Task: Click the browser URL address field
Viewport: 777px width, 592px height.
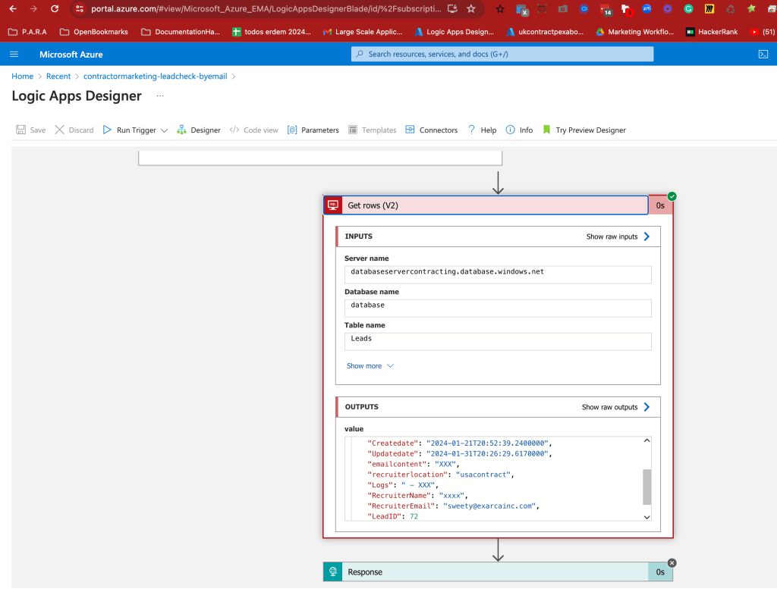Action: point(266,8)
